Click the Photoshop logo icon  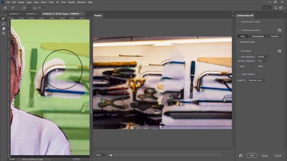[x=2, y=2]
